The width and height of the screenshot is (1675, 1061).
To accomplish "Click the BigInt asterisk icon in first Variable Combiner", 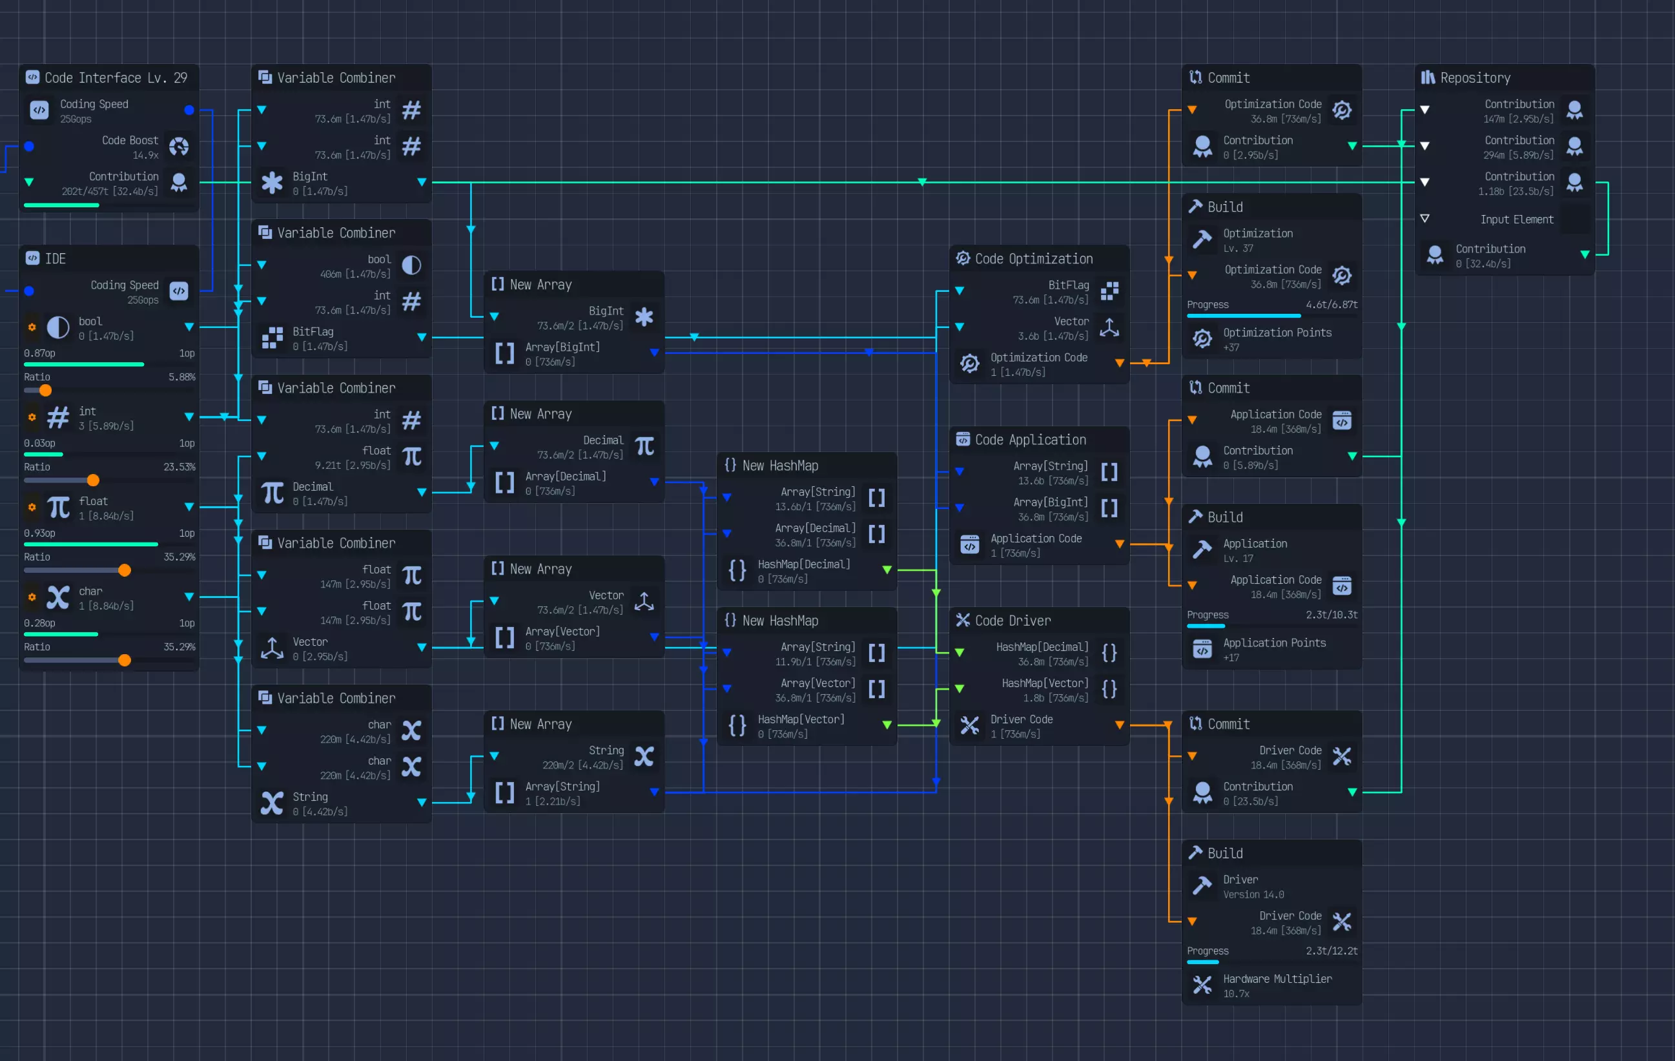I will (x=272, y=183).
